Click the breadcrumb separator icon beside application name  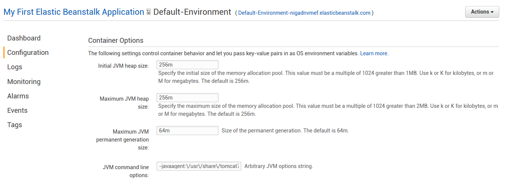point(149,12)
